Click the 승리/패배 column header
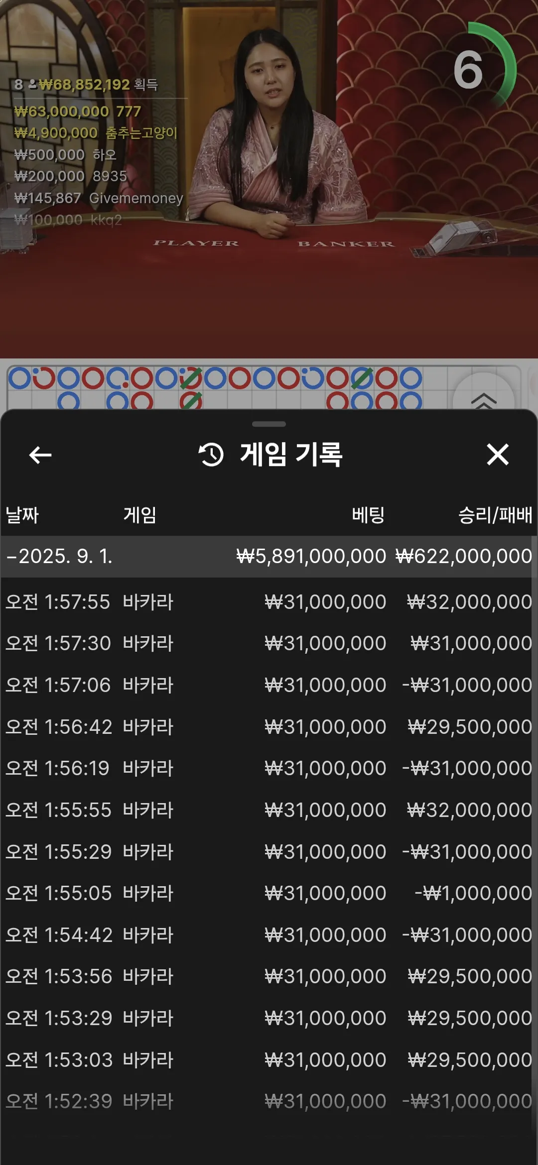Viewport: 538px width, 1165px height. pos(495,515)
